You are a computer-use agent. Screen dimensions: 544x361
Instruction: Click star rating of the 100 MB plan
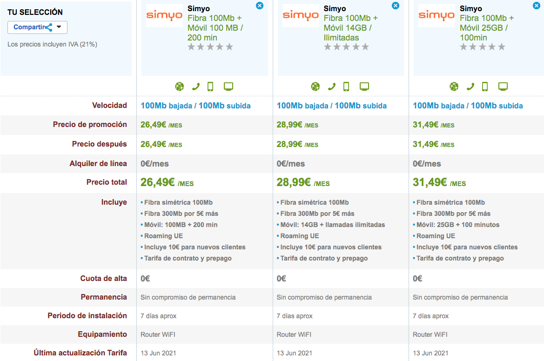(210, 47)
